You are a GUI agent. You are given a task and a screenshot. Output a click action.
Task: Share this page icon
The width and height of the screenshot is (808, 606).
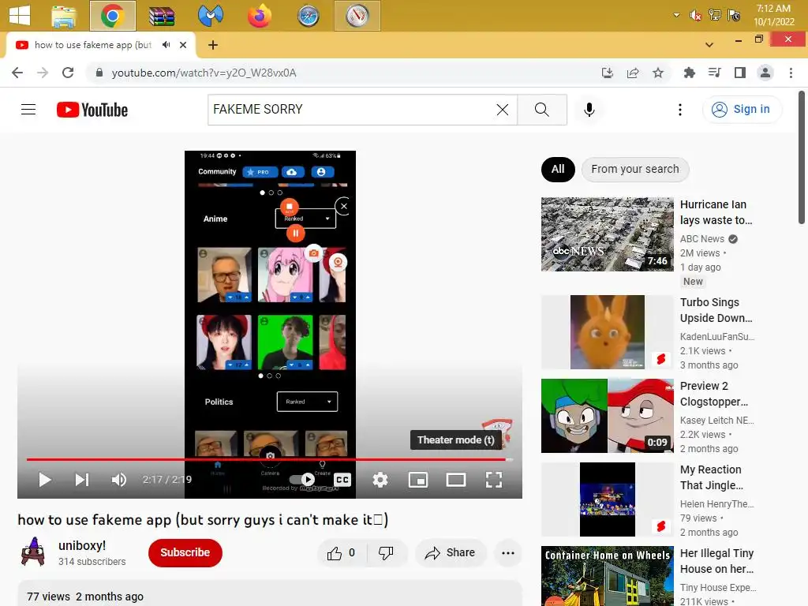click(633, 73)
